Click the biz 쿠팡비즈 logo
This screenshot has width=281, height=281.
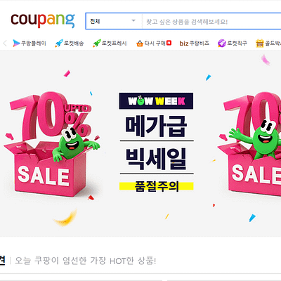click(x=194, y=43)
